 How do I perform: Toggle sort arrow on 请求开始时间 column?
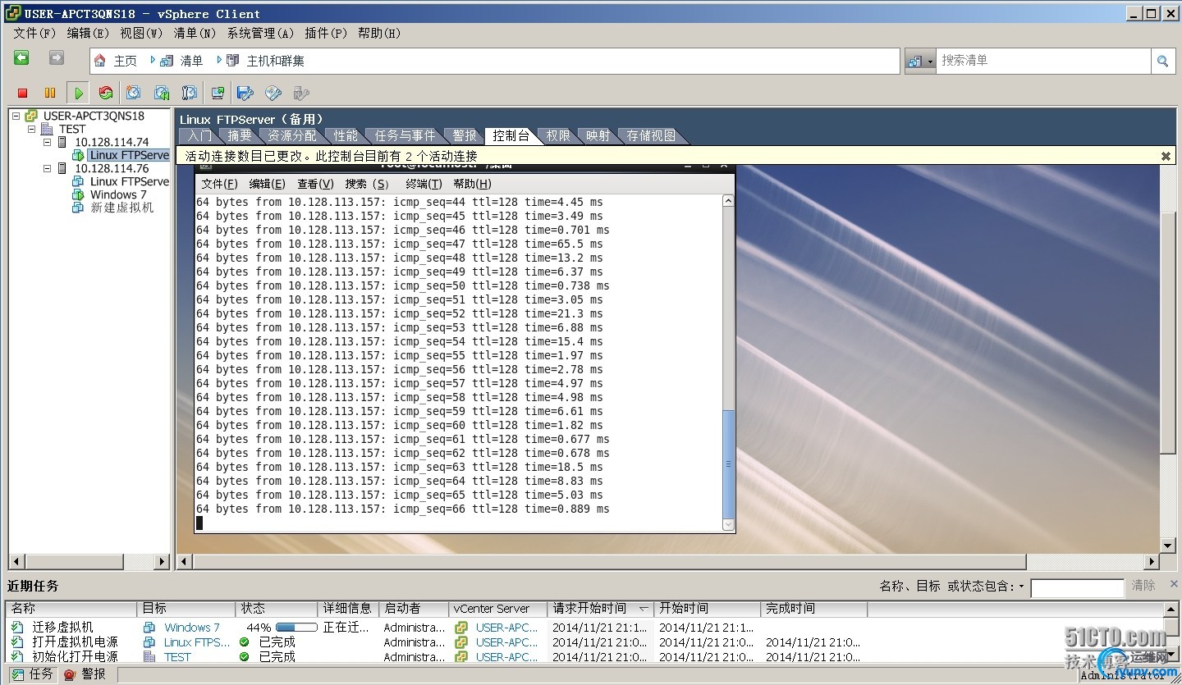(x=644, y=609)
